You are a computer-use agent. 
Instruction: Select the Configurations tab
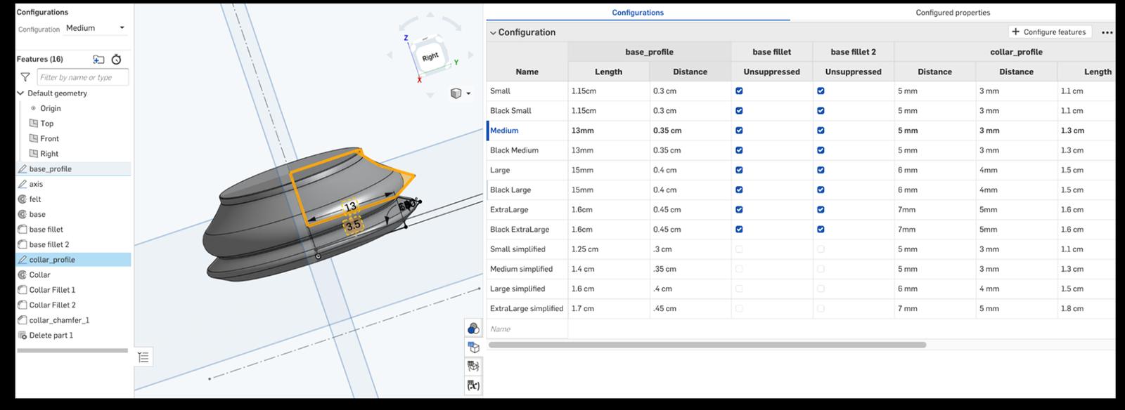pos(638,13)
